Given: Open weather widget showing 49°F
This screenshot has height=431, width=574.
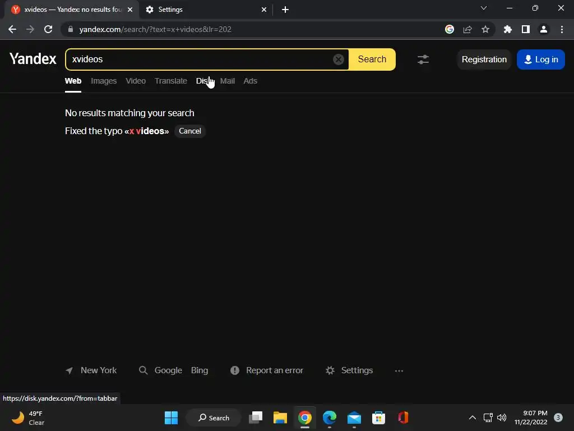Looking at the screenshot, I should pyautogui.click(x=28, y=418).
